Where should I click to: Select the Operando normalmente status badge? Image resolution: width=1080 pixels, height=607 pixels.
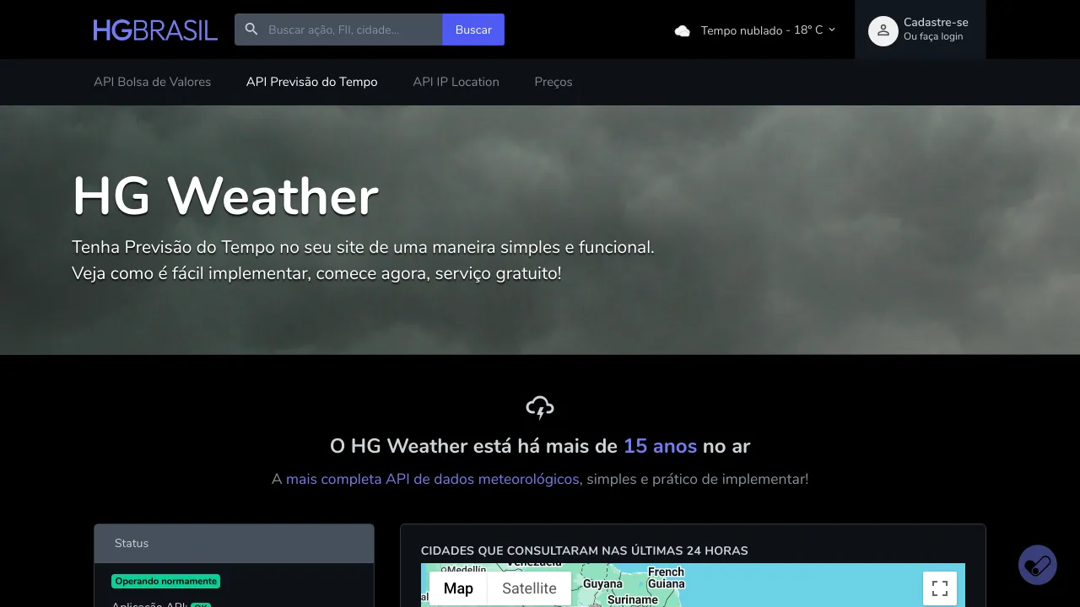[x=165, y=581]
